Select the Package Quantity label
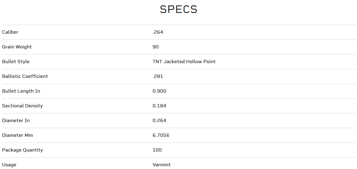The width and height of the screenshot is (357, 169). pyautogui.click(x=22, y=150)
